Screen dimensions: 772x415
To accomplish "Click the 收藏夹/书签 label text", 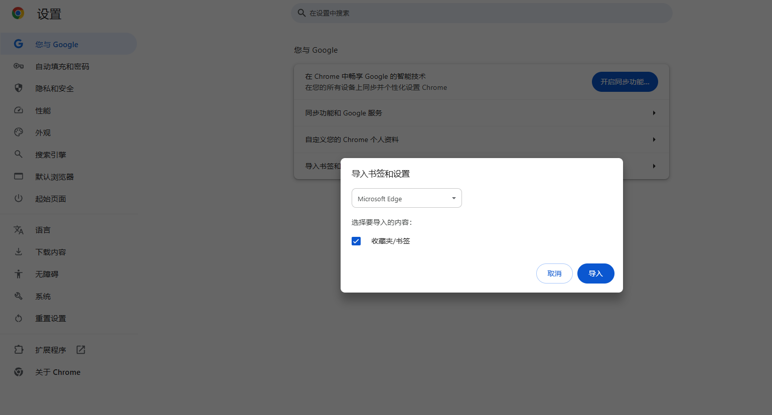I will 391,241.
